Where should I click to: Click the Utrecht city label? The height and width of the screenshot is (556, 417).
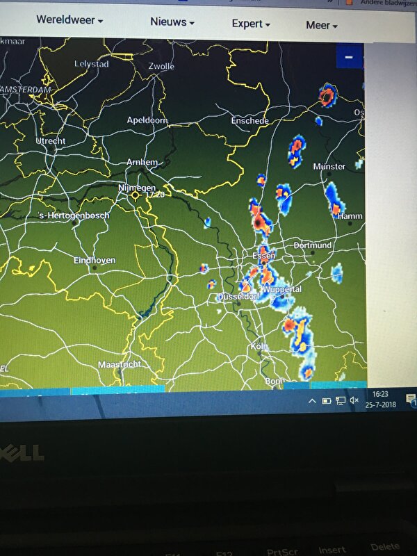click(50, 141)
